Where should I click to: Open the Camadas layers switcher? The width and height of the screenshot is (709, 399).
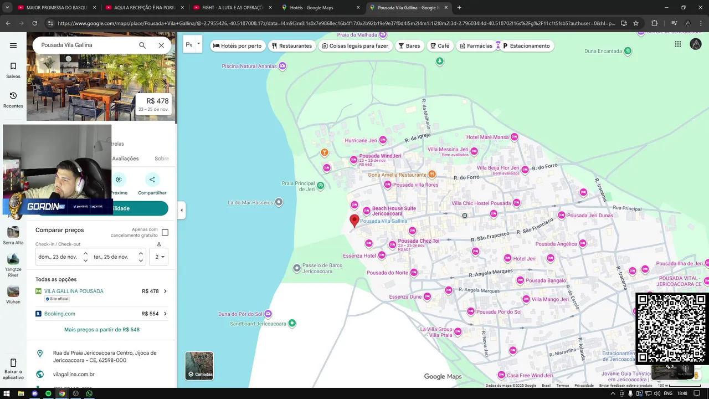199,366
